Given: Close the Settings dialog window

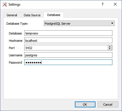Looking at the screenshot, I should tap(115, 4).
